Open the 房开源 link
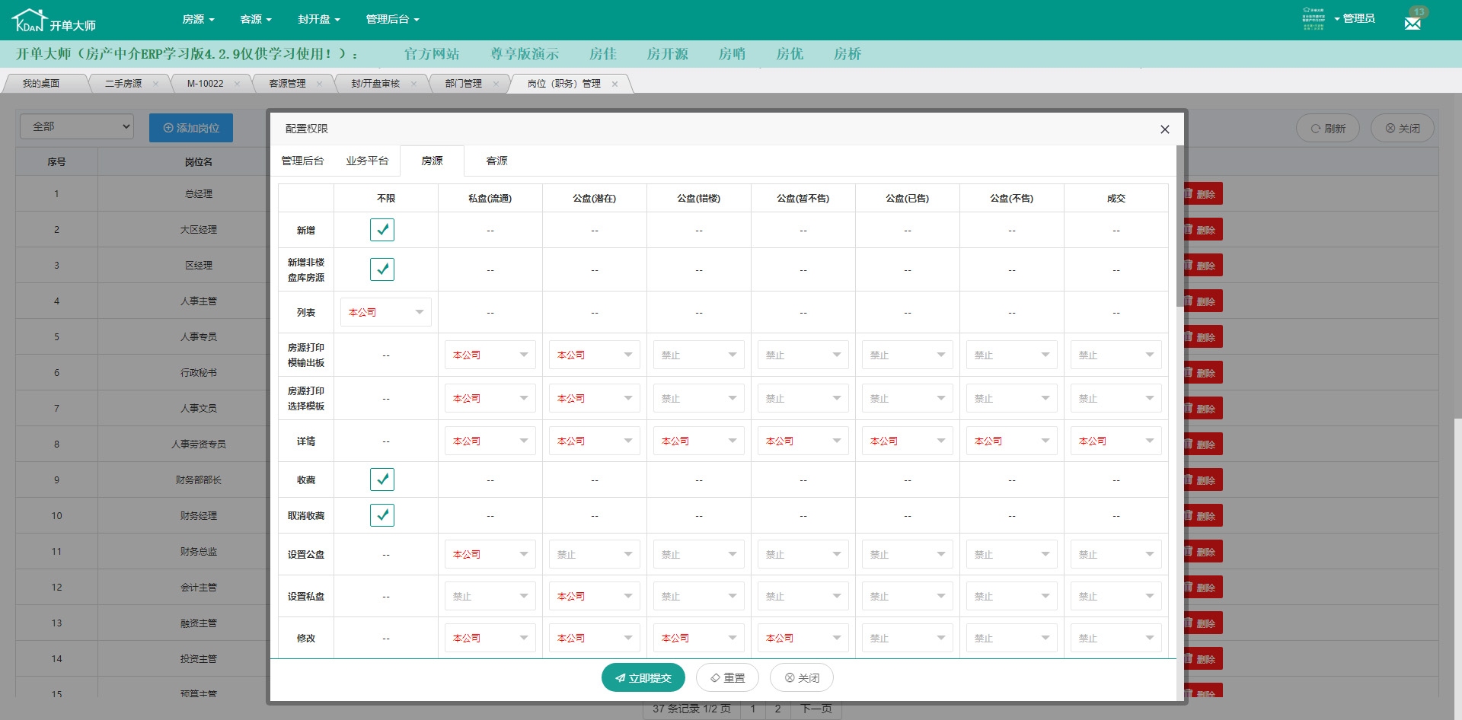Viewport: 1462px width, 720px height. [667, 54]
